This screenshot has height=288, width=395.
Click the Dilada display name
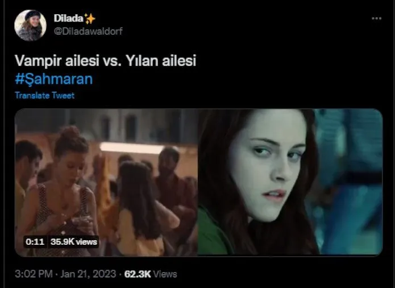(x=68, y=18)
